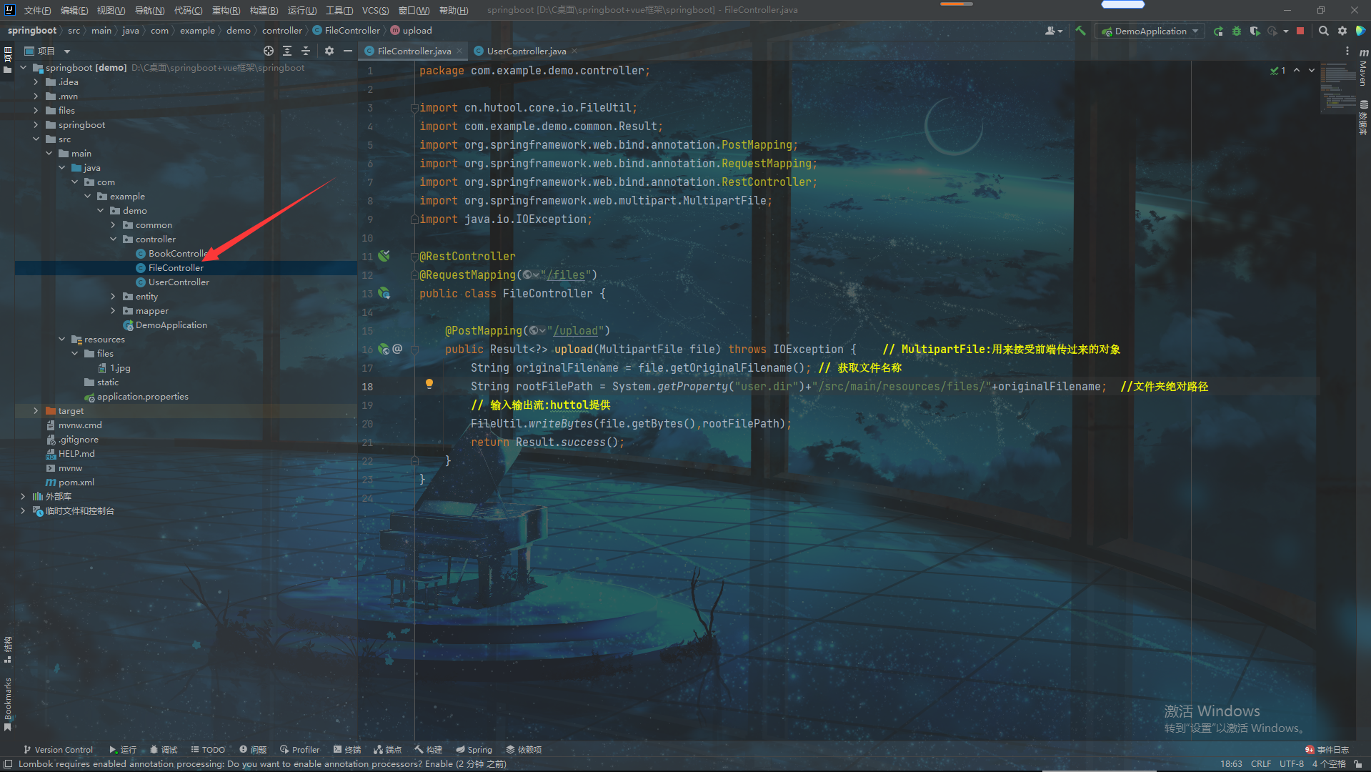
Task: Fold the RestController annotation at line 11
Action: (x=414, y=257)
